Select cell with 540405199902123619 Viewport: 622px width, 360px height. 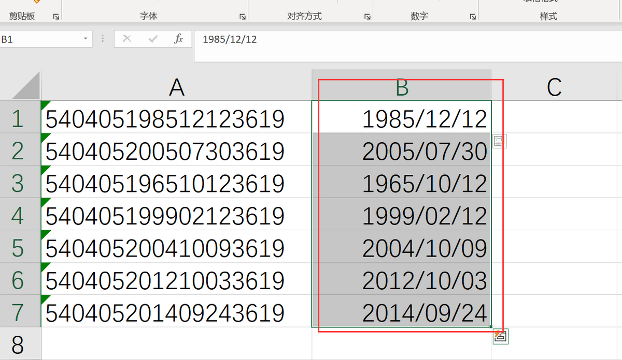(x=177, y=214)
